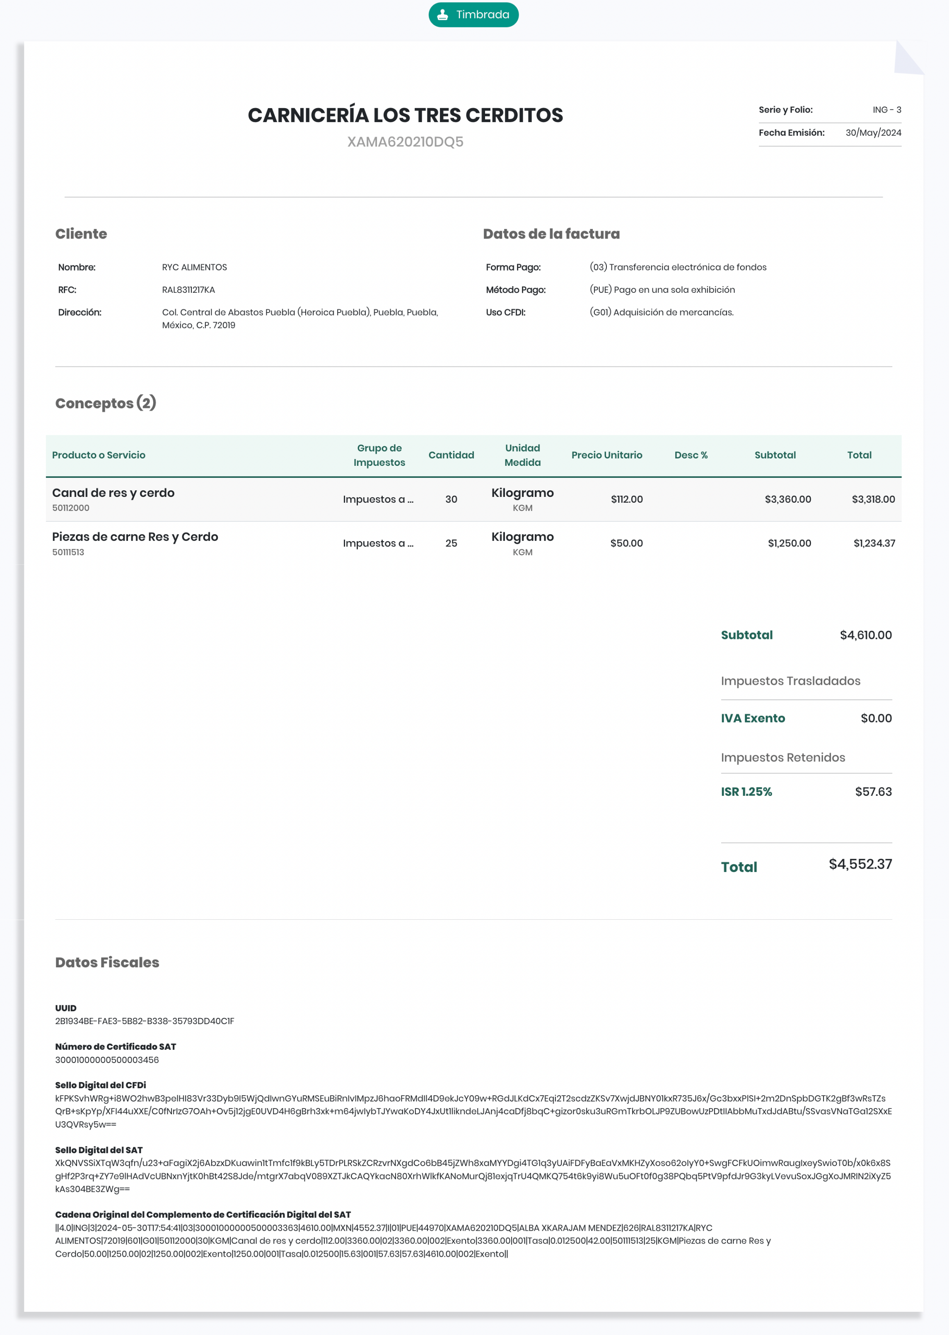
Task: Click the "IVA Exento" label
Action: click(x=753, y=718)
